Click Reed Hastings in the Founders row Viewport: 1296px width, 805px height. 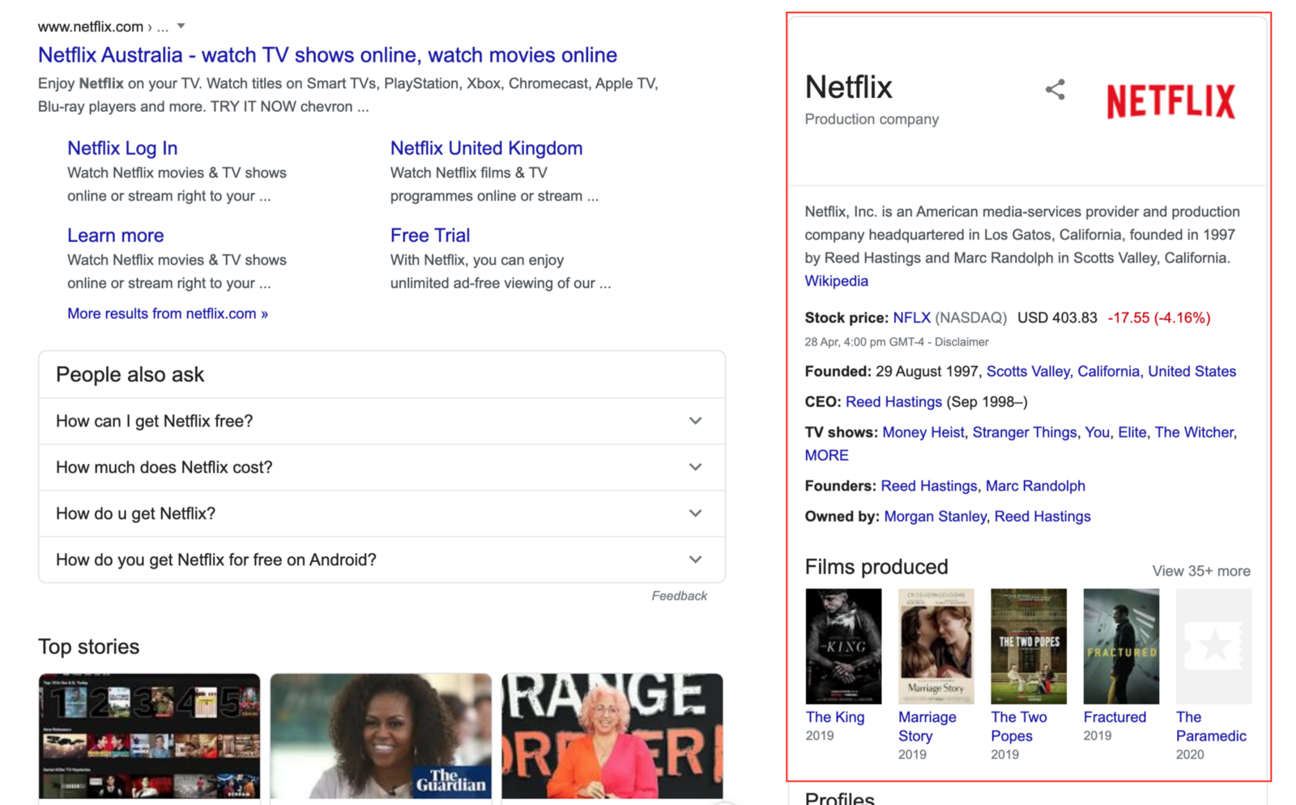click(928, 486)
